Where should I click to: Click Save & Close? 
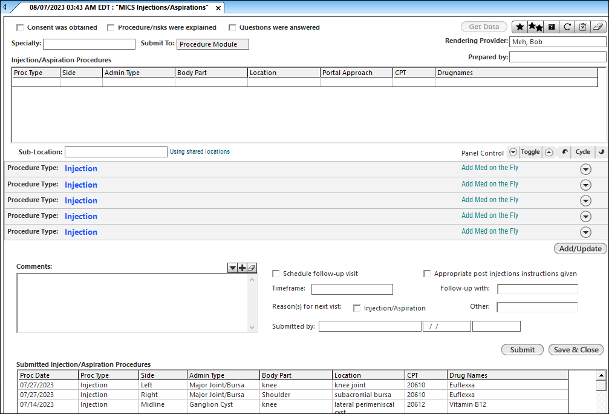(x=576, y=350)
